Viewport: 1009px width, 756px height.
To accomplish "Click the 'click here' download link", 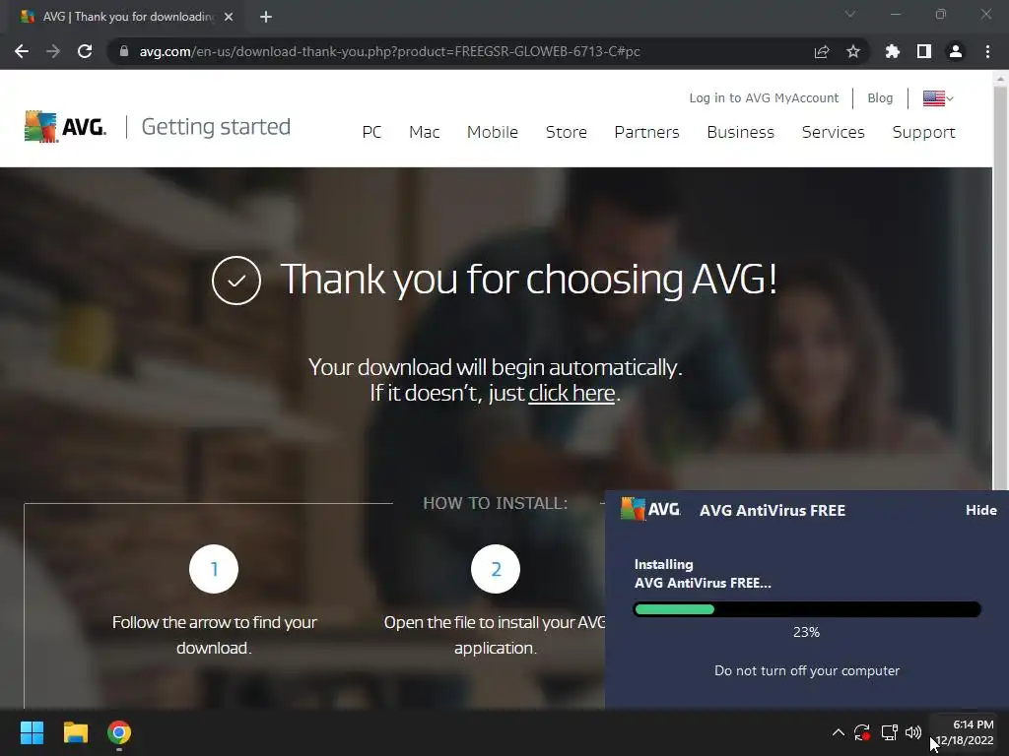I will 572,393.
